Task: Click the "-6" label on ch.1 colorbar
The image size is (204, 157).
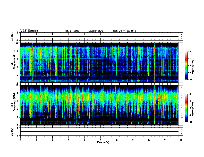Action: tap(190, 52)
